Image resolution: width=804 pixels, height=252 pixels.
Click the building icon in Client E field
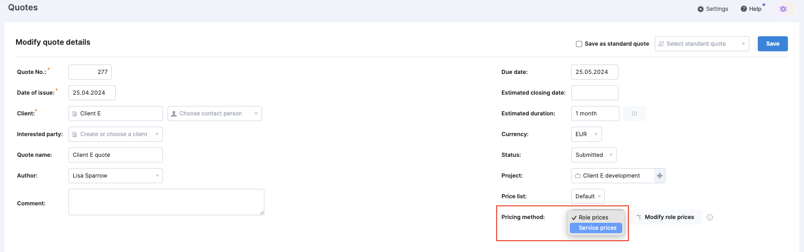click(75, 114)
